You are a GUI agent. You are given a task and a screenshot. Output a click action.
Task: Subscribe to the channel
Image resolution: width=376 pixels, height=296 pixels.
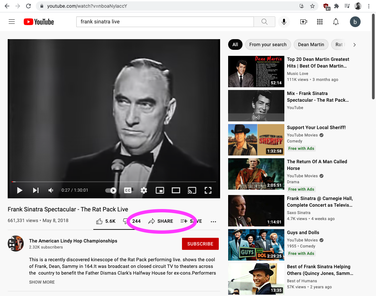click(200, 244)
